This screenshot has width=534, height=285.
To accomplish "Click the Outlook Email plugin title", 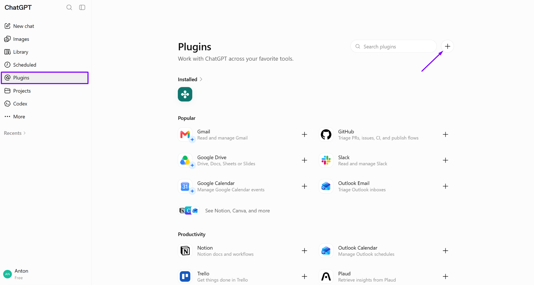I will click(354, 183).
